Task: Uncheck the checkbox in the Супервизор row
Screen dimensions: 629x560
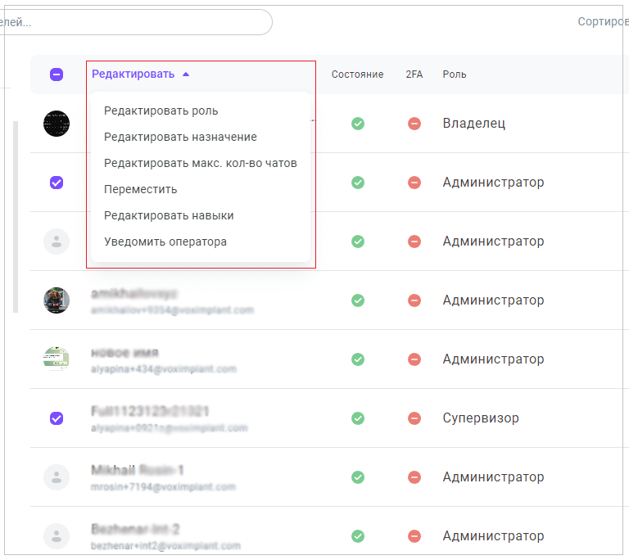Action: pos(57,418)
